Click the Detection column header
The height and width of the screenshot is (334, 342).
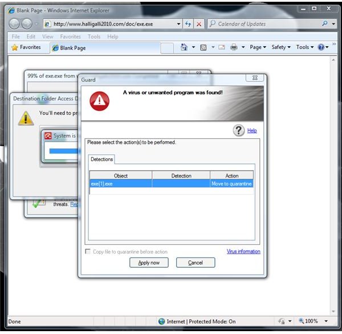181,176
